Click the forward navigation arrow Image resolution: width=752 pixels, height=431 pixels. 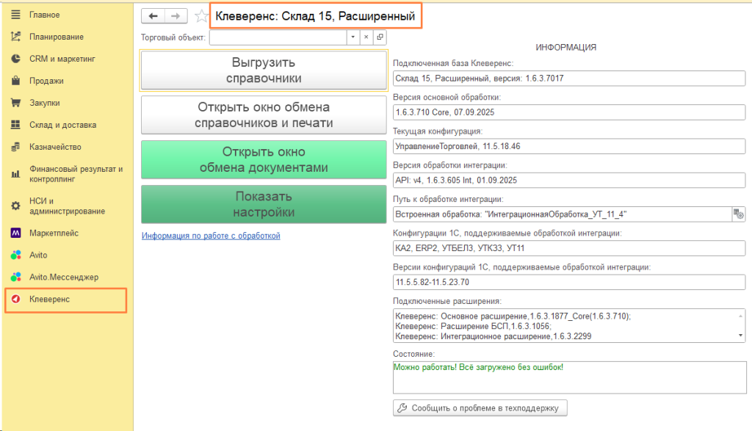(176, 16)
